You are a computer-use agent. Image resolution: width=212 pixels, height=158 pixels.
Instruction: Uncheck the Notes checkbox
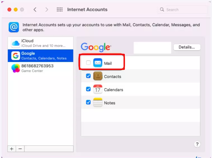[x=88, y=102]
